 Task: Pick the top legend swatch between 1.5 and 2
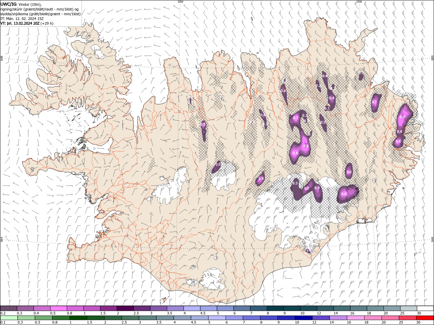(x=108, y=308)
